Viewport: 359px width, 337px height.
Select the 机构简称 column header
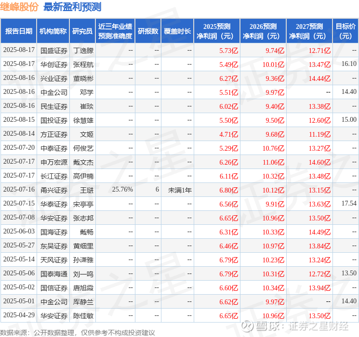coord(53,31)
